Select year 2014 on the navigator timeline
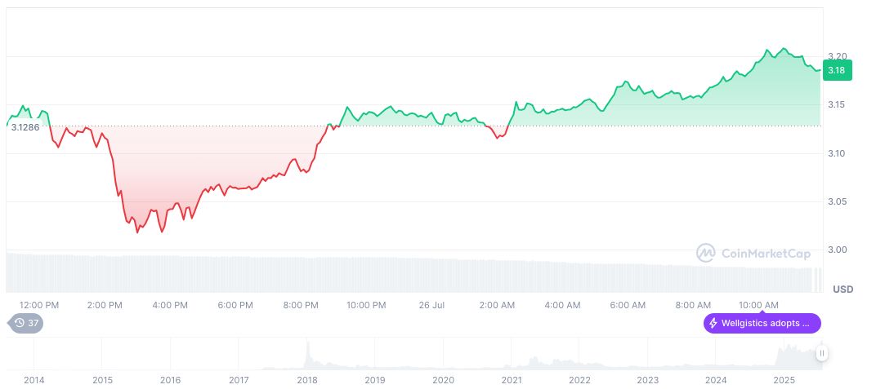Viewport: 876px width, 389px height. pos(34,380)
